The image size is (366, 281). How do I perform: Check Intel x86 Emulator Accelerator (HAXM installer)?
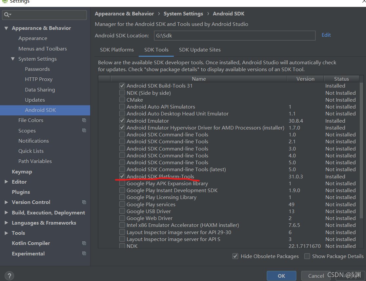pos(122,225)
